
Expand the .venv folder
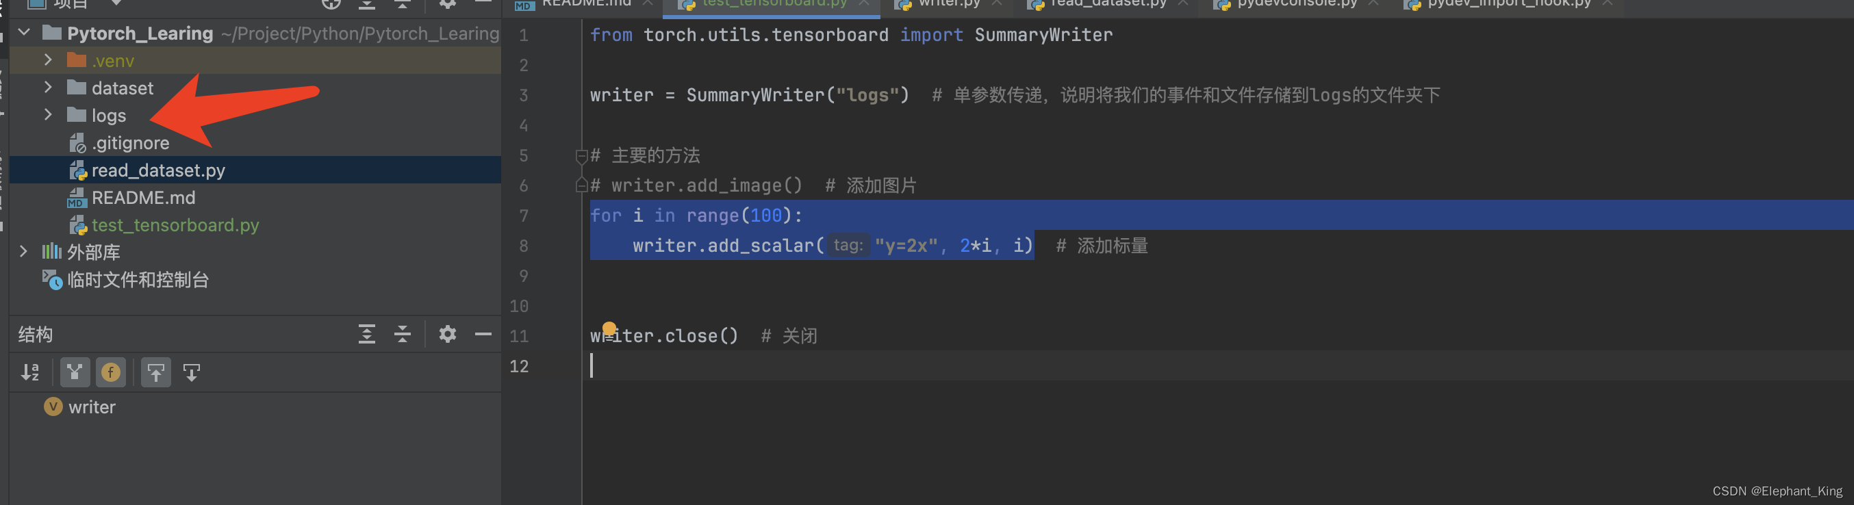[47, 60]
